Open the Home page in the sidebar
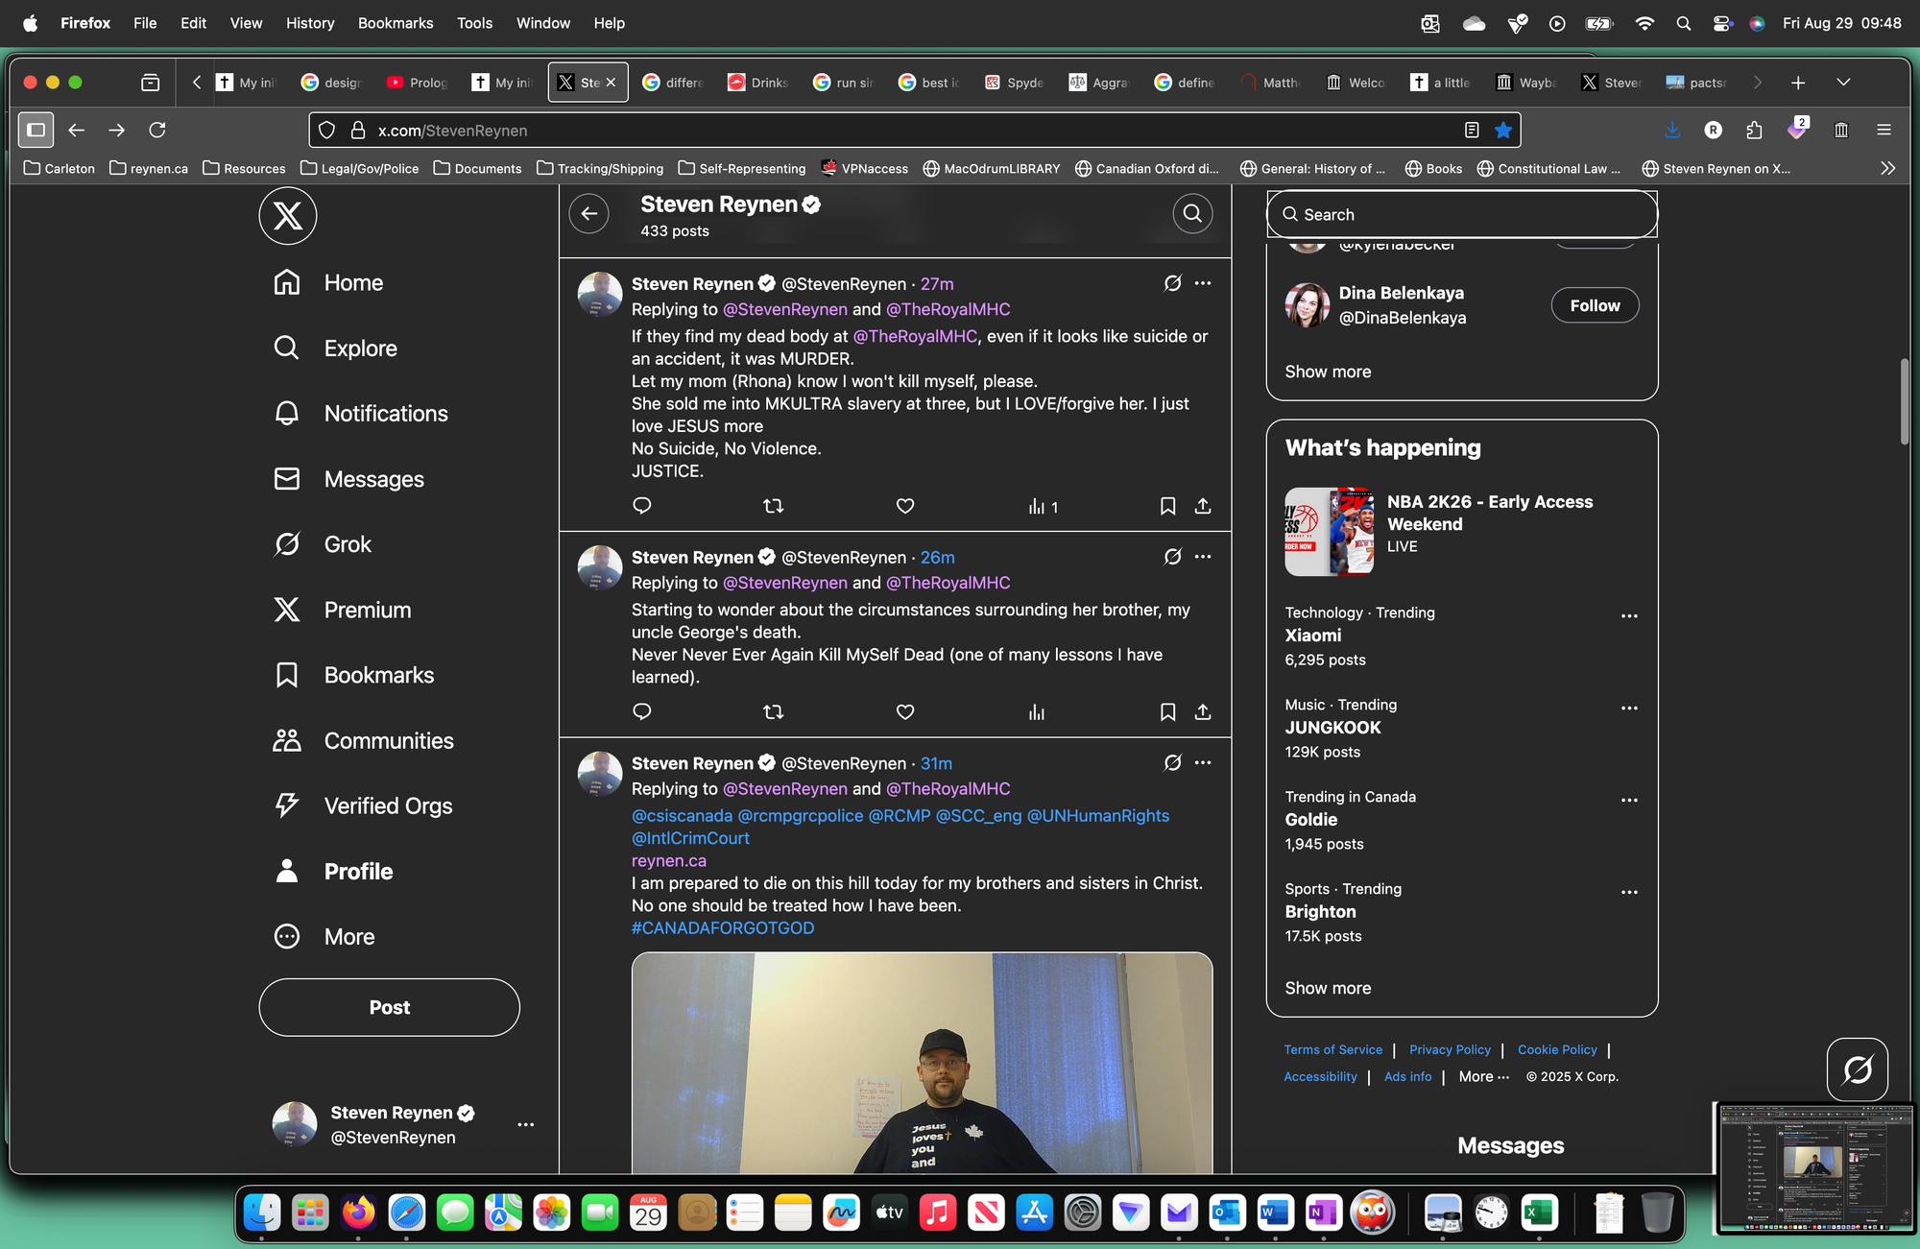 coord(327,283)
